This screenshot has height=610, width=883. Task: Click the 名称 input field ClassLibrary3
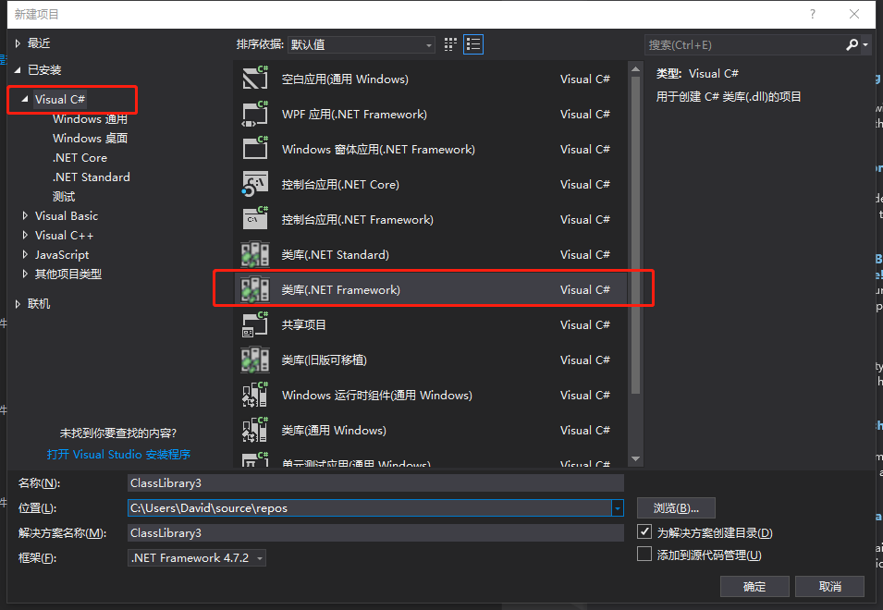click(375, 482)
